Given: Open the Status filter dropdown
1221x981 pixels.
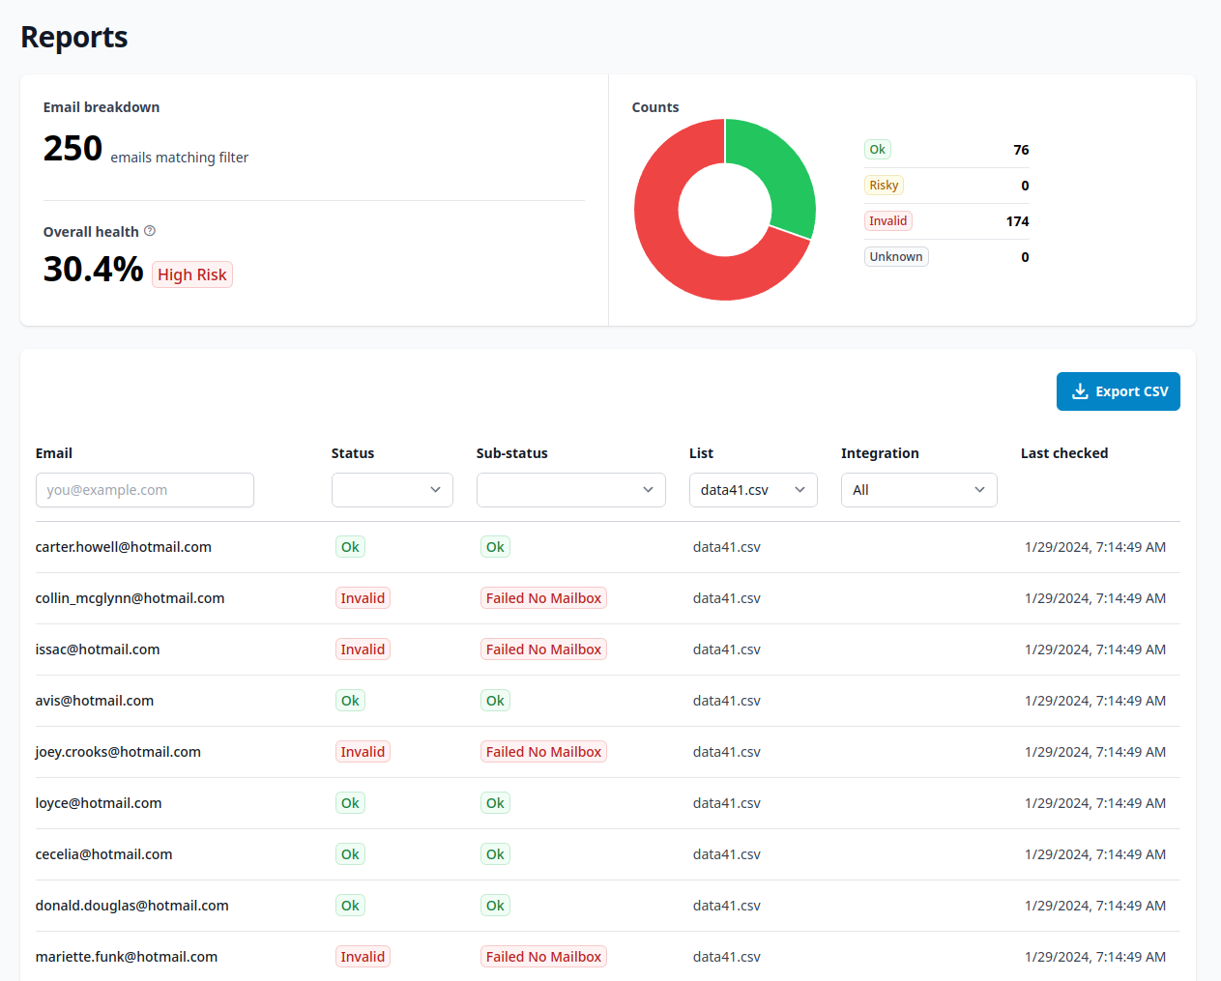Looking at the screenshot, I should [x=392, y=490].
